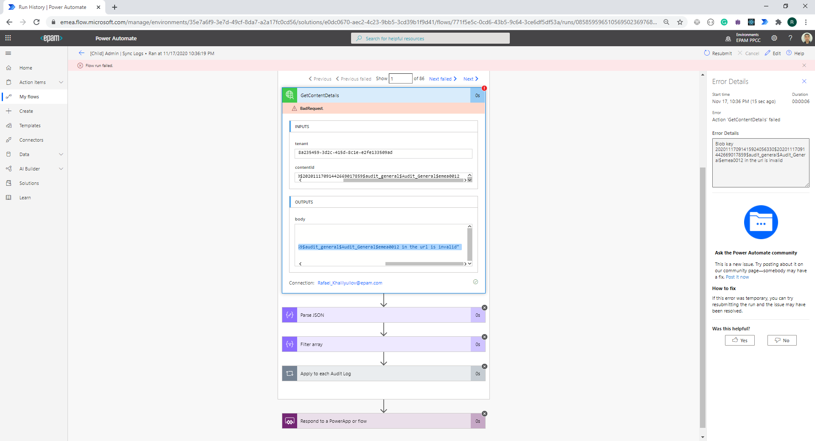Expand the AI Builder section
815x441 pixels.
61,168
